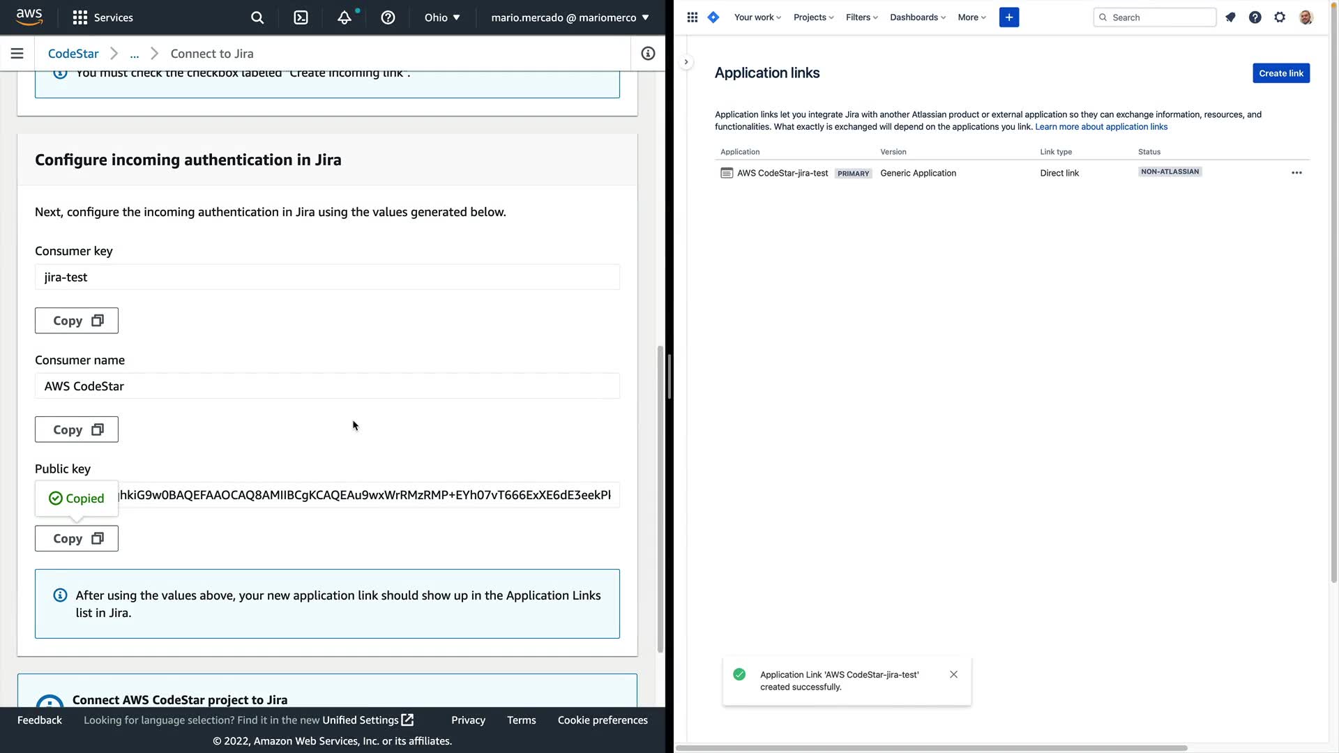Image resolution: width=1339 pixels, height=753 pixels.
Task: Open AWS CloudShell terminal icon
Action: click(301, 17)
